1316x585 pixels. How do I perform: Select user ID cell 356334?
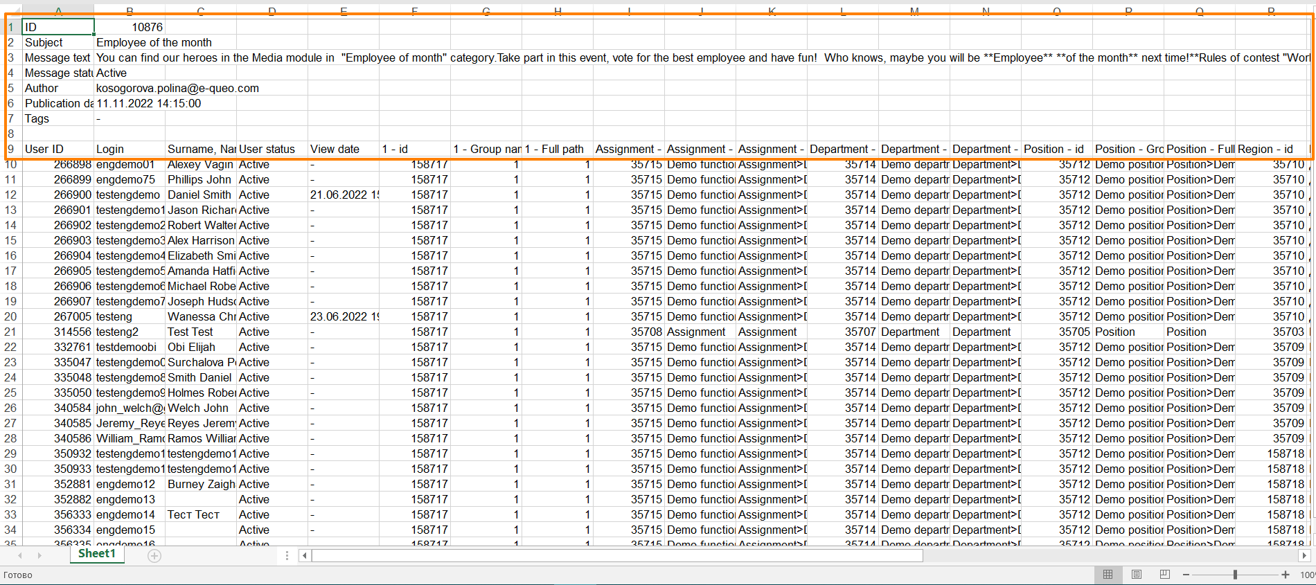(58, 530)
